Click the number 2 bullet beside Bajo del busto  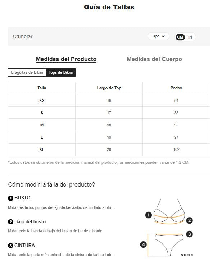coord(10,222)
